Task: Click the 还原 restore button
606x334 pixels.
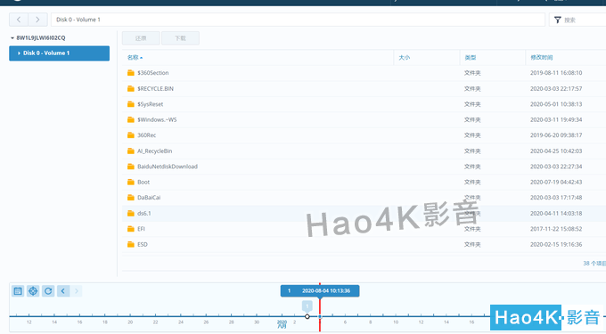Action: click(141, 38)
